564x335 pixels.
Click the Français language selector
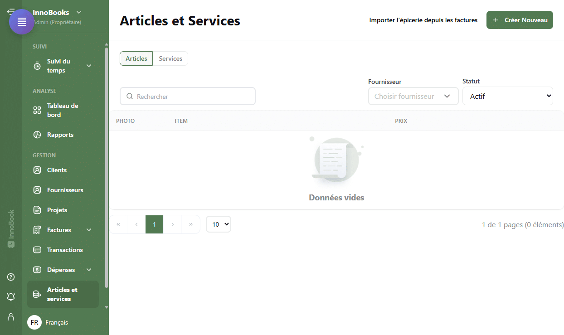click(x=57, y=322)
